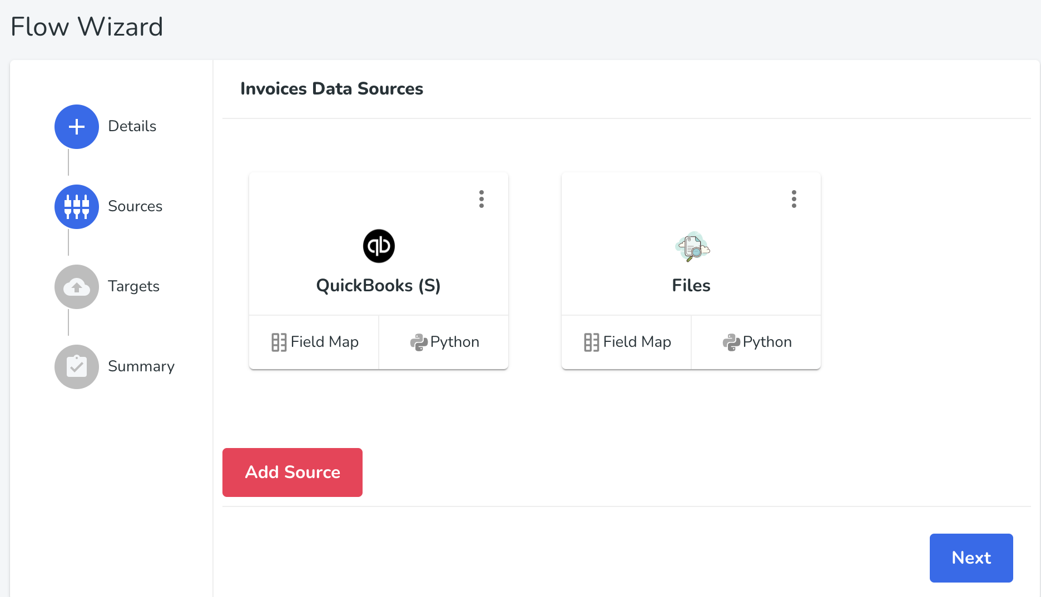Image resolution: width=1041 pixels, height=597 pixels.
Task: Open Python script for QuickBooks (S)
Action: [444, 342]
